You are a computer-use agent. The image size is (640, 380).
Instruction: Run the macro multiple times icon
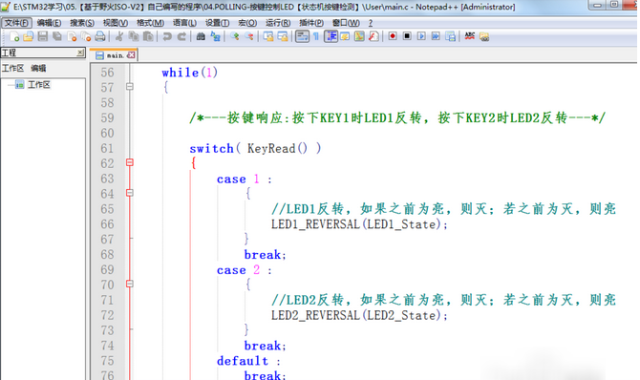pyautogui.click(x=436, y=36)
